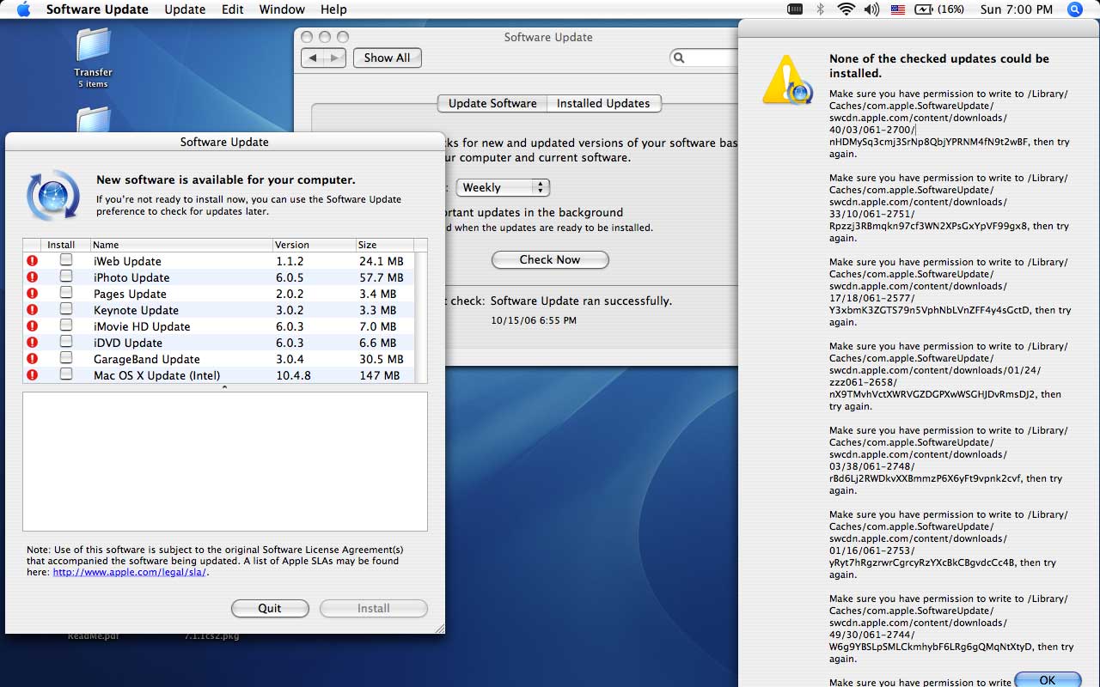
Task: Click the magnifier in preferences search field
Action: point(680,58)
